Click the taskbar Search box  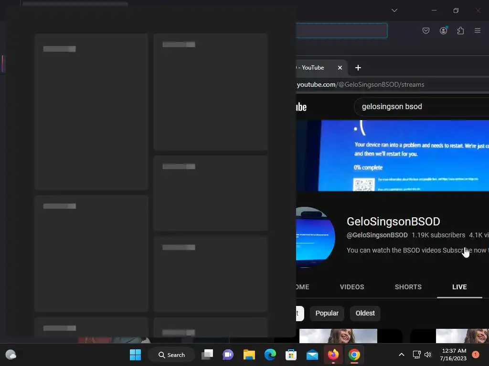pos(171,355)
